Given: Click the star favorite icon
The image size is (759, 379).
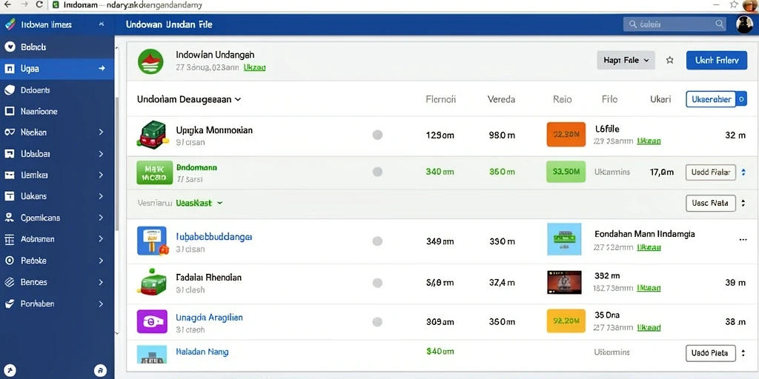Looking at the screenshot, I should click(670, 61).
